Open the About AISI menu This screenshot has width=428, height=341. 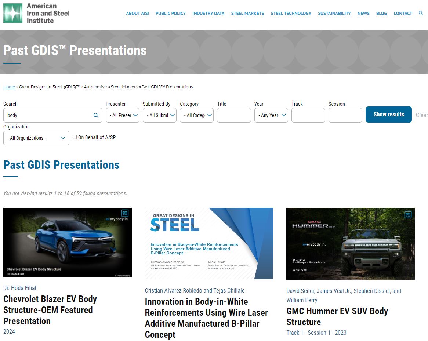(x=137, y=13)
